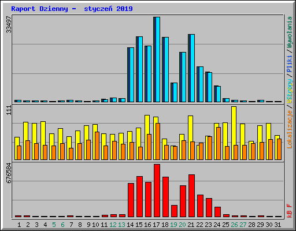Select the red kB bar for day 14
The image size is (296, 231).
(x=131, y=200)
